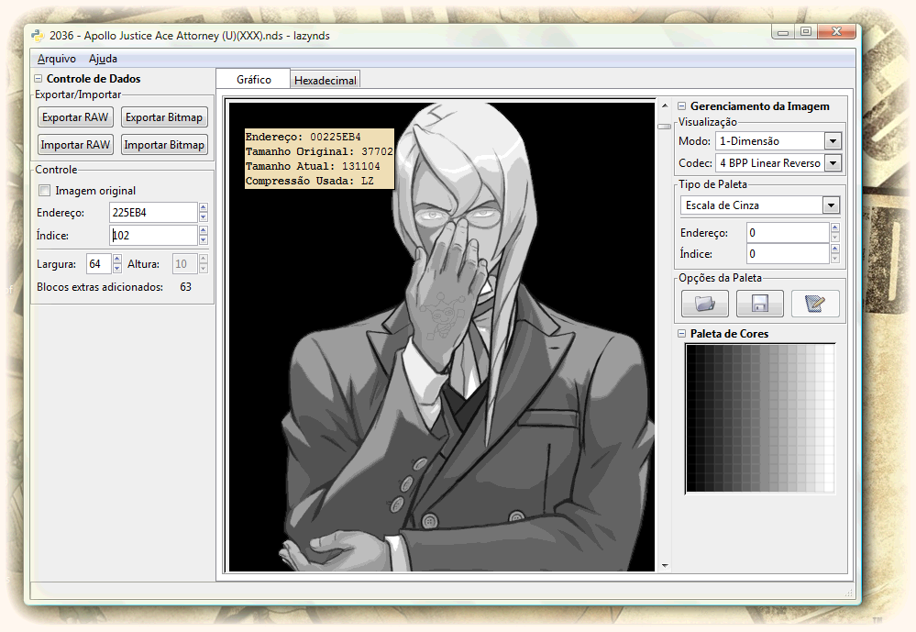This screenshot has height=632, width=916.
Task: Collapse the Gerenciamento da Imagem section
Action: click(x=682, y=105)
